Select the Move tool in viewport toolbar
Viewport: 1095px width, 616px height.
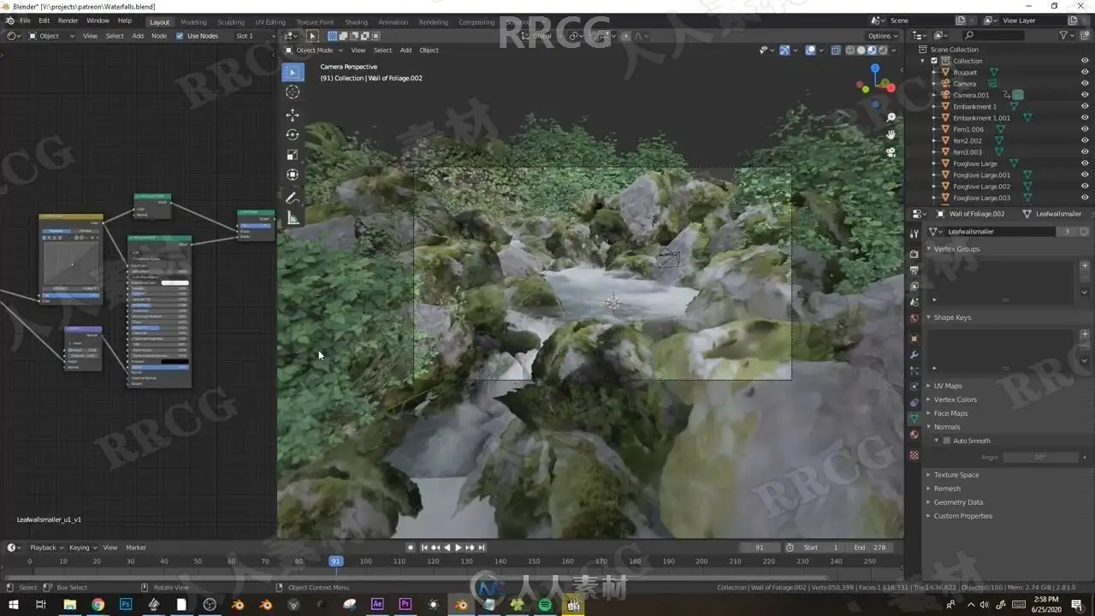click(x=293, y=115)
